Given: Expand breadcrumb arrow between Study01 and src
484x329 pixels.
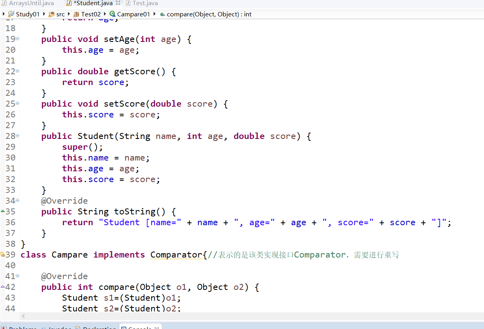Looking at the screenshot, I should pos(44,14).
